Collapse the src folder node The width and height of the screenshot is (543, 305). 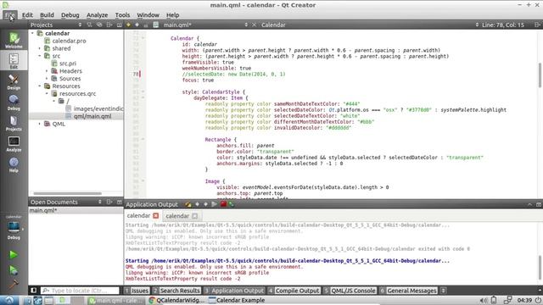click(x=40, y=56)
